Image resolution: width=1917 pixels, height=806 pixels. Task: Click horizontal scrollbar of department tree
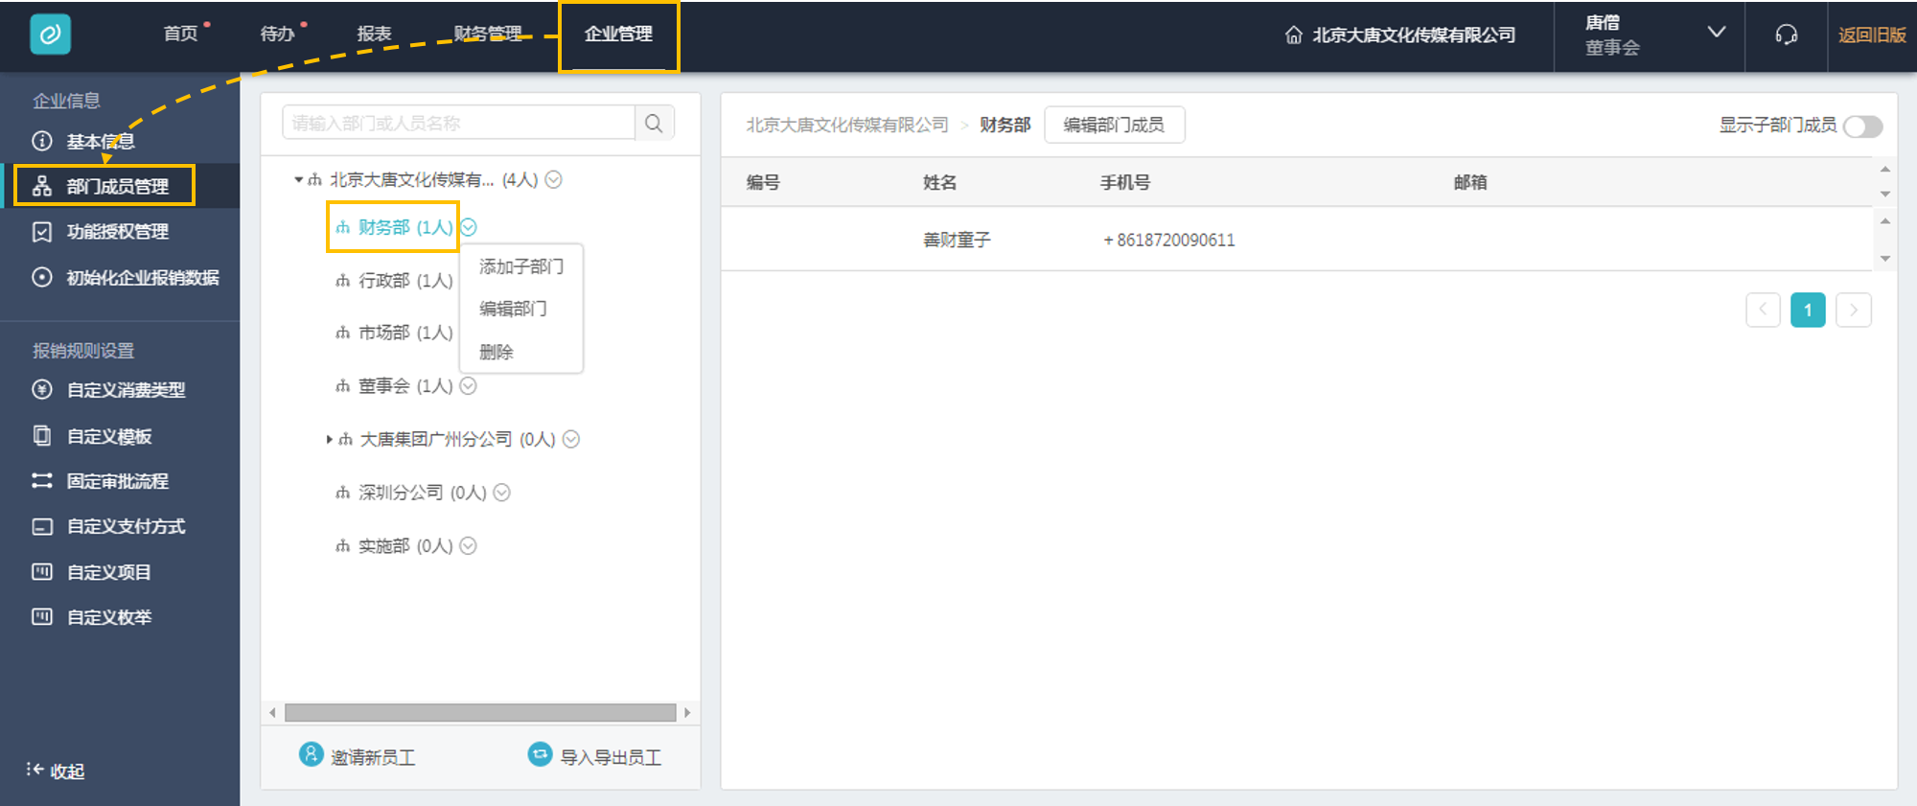click(x=480, y=712)
